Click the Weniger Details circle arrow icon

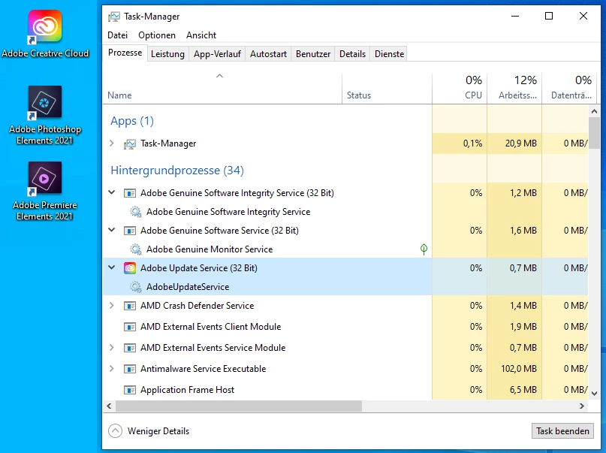(115, 431)
